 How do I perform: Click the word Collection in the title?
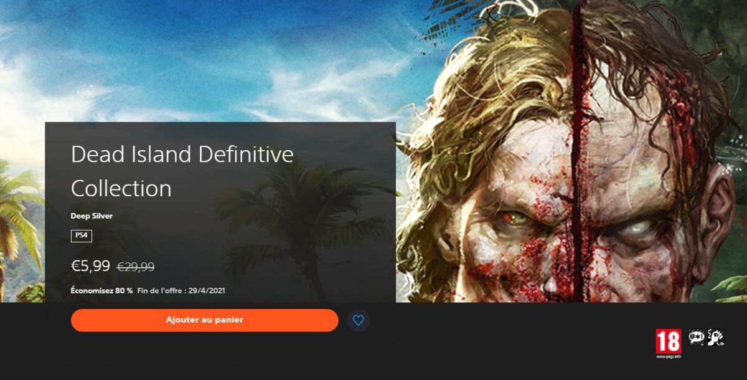tap(121, 188)
